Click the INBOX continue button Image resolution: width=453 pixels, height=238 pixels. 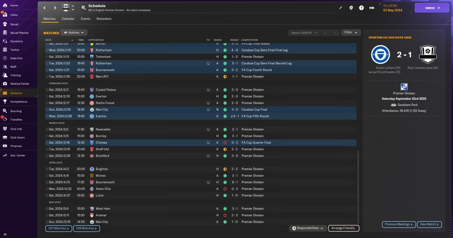432,8
